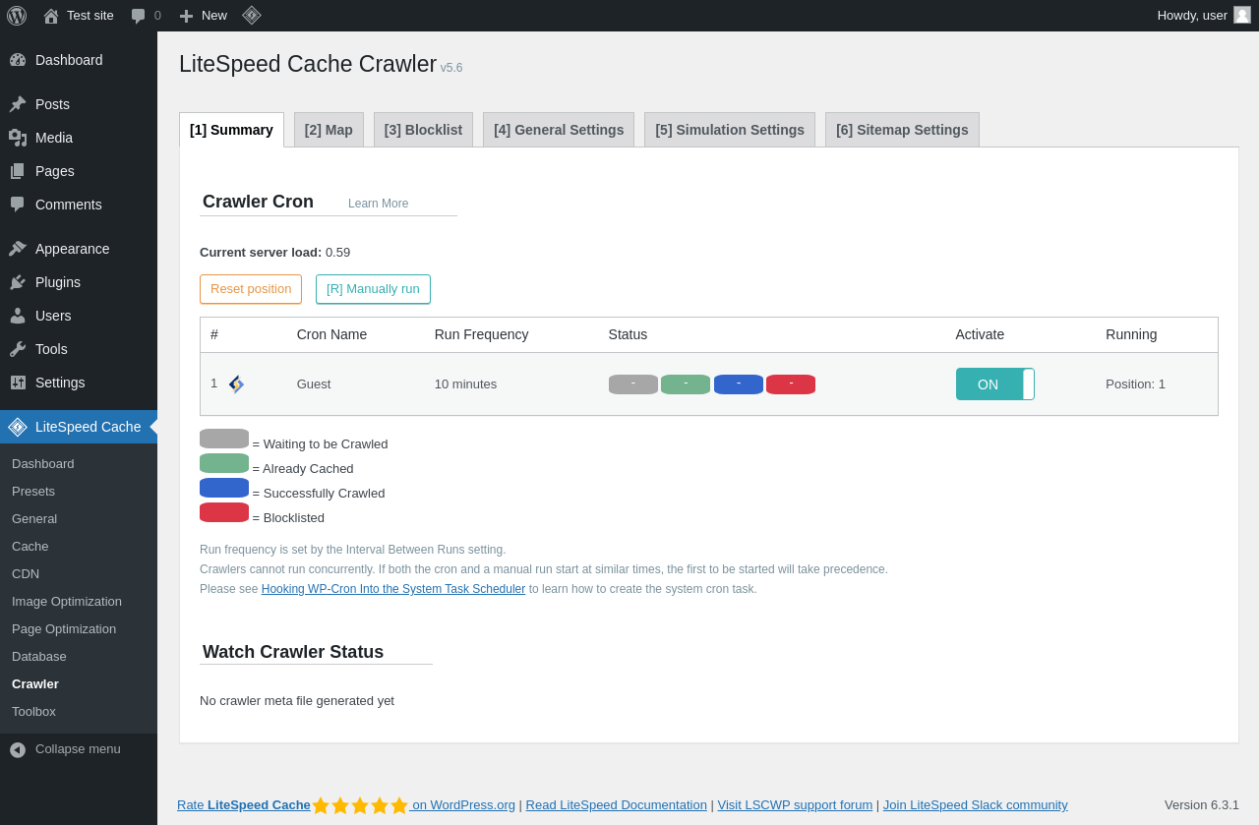
Task: Open Hooking WP-Cron Into System Task Scheduler link
Action: 393,589
